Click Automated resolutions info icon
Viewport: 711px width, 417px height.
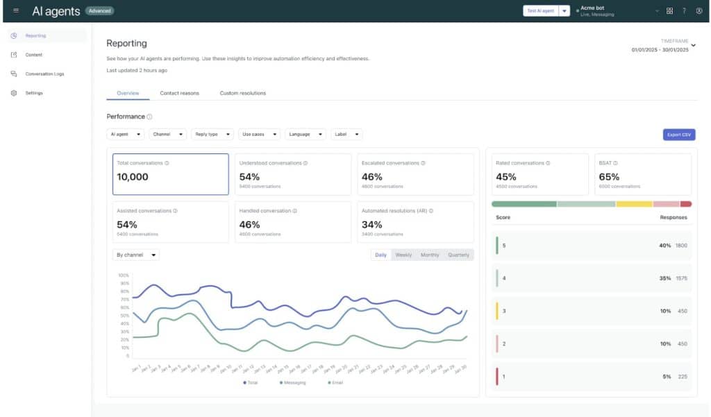click(x=430, y=211)
